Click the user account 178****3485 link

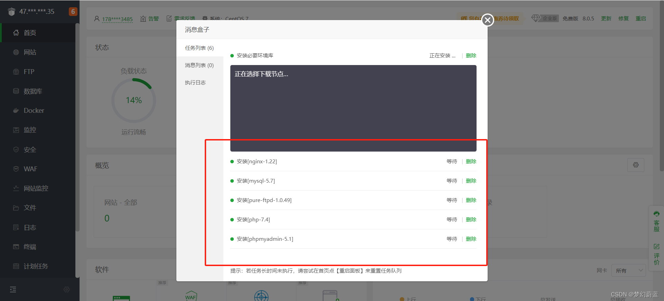pyautogui.click(x=117, y=19)
